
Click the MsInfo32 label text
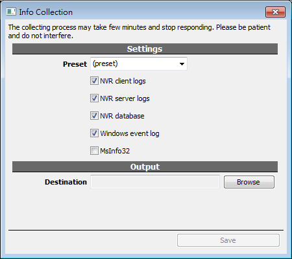click(115, 151)
